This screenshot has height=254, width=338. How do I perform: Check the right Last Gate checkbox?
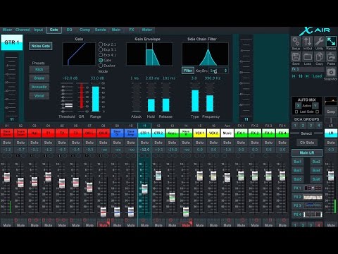(x=317, y=111)
